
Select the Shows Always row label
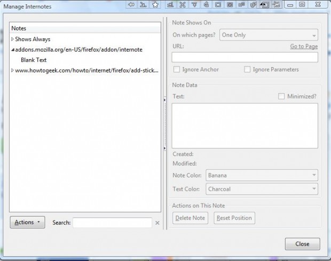point(33,39)
